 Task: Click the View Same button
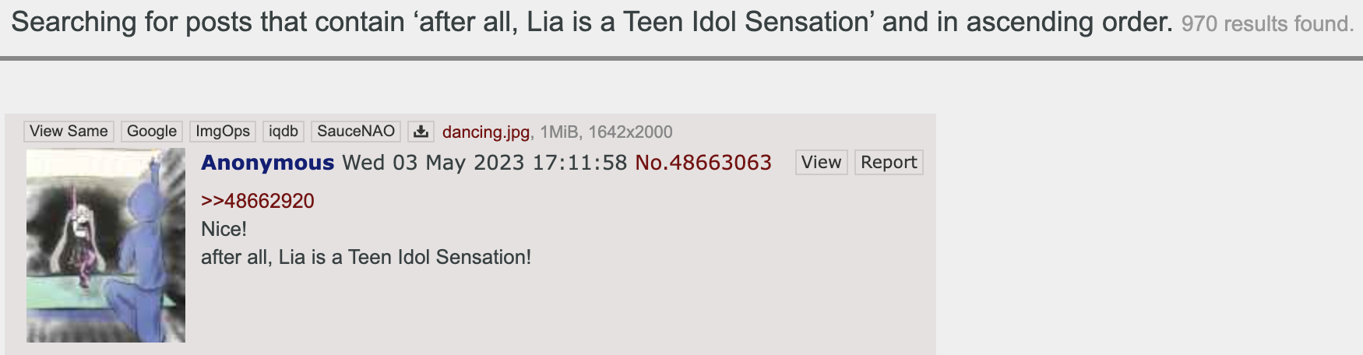(69, 132)
